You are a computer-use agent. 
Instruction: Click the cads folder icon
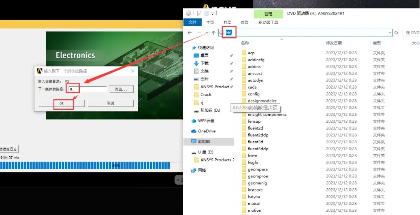pos(244,87)
